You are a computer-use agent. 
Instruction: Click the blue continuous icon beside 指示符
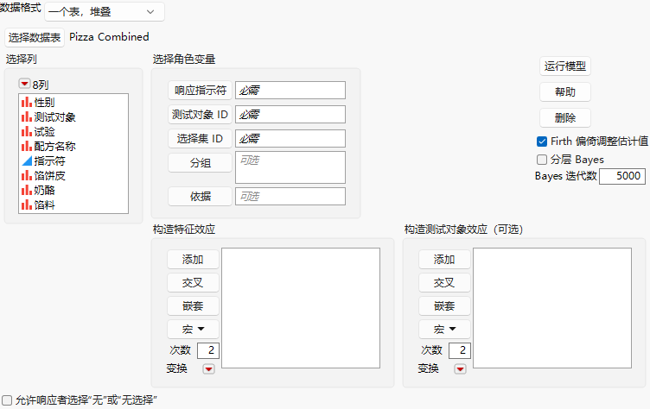(27, 160)
